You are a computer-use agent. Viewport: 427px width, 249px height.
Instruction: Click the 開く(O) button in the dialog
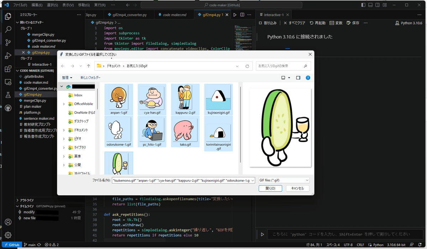pos(270,188)
